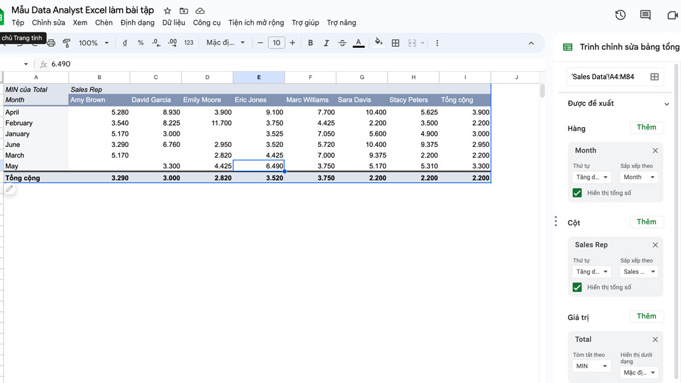Click Thêm button next to Giá trị
This screenshot has height=383, width=681.
[x=646, y=317]
